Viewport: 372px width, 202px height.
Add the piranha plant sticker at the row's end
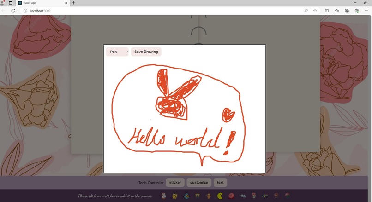coord(287,196)
